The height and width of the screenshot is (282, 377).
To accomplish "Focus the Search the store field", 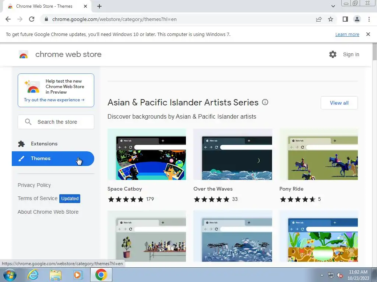I will (56, 122).
